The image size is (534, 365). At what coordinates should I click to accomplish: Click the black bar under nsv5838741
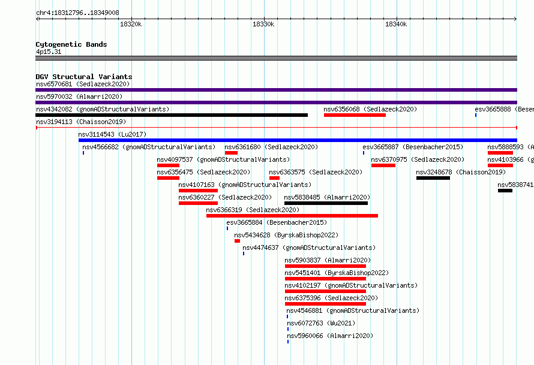point(505,191)
